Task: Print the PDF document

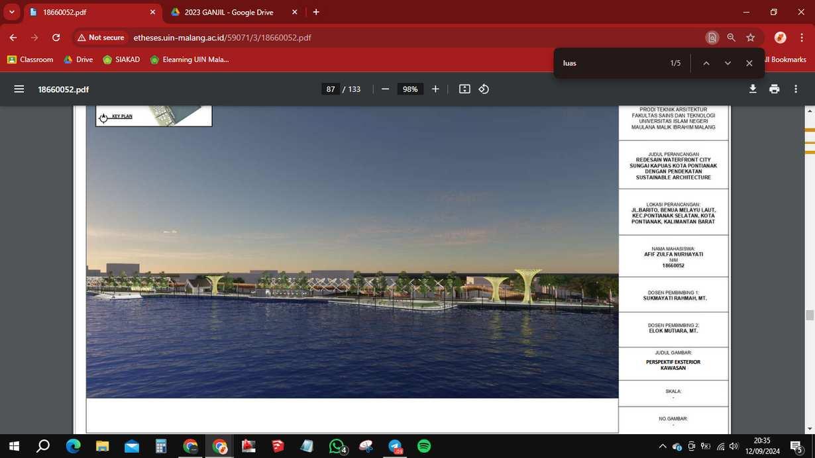Action: coord(774,89)
